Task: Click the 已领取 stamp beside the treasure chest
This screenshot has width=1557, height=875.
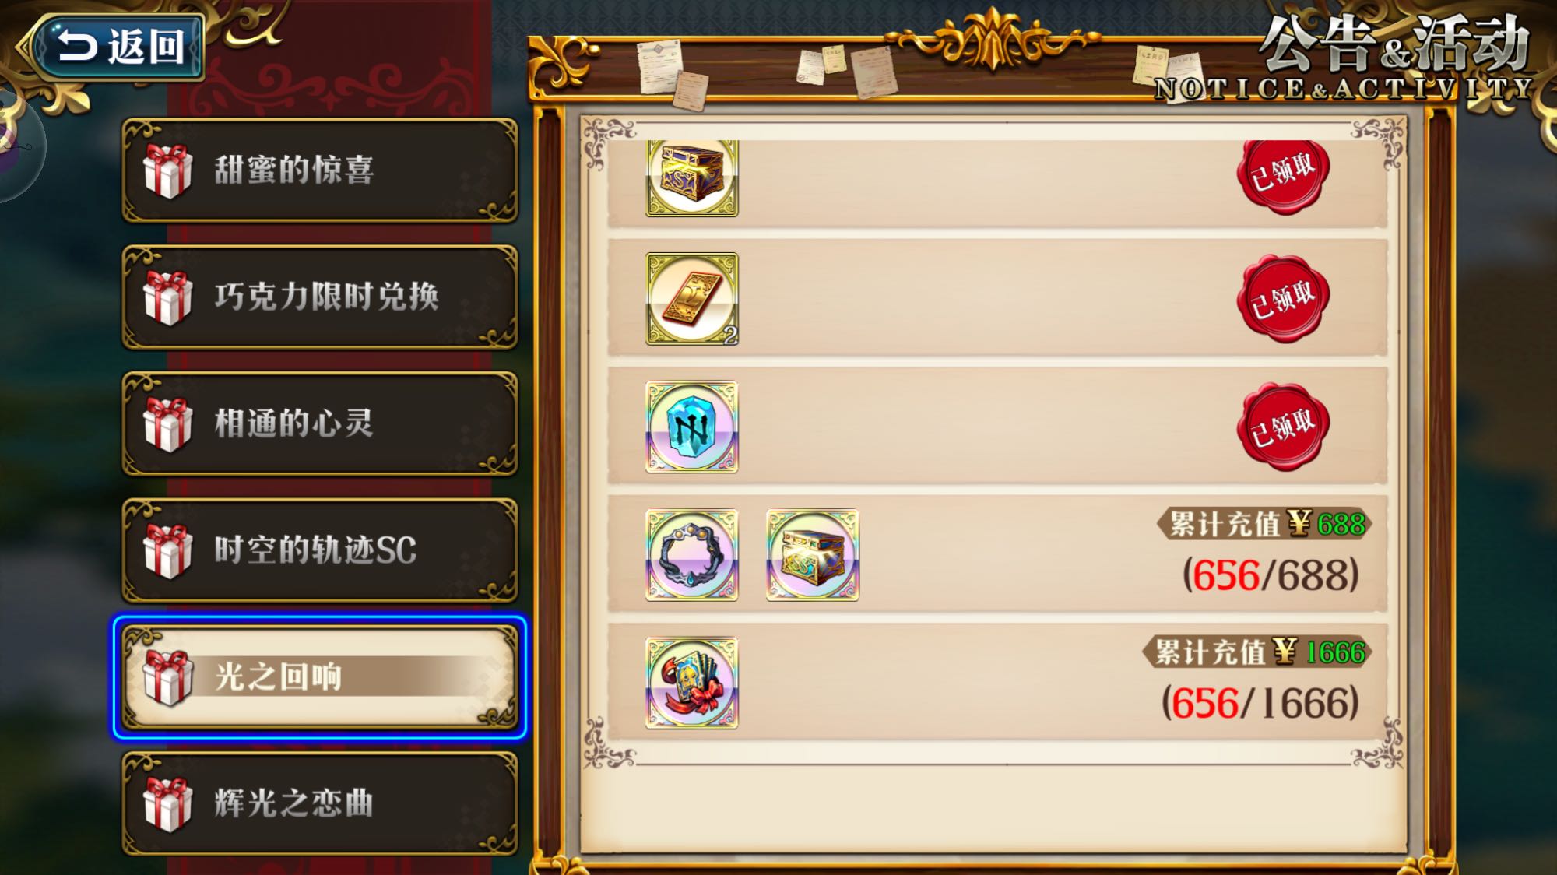Action: click(1283, 174)
